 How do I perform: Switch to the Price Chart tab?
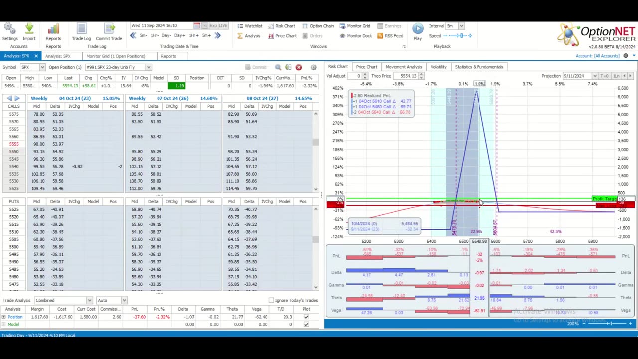366,67
